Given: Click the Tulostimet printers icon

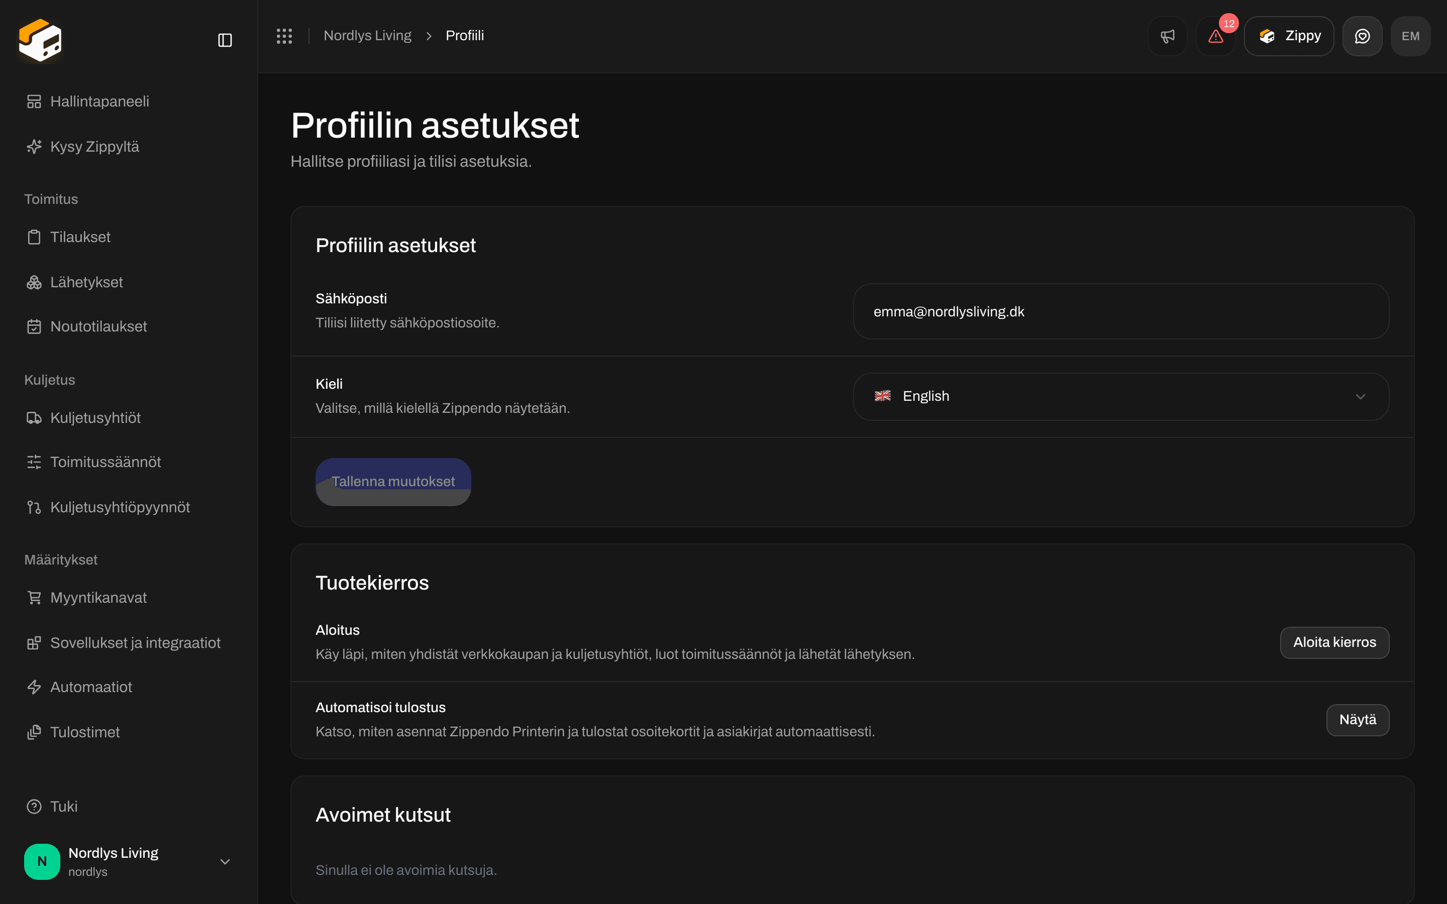Looking at the screenshot, I should (x=34, y=732).
